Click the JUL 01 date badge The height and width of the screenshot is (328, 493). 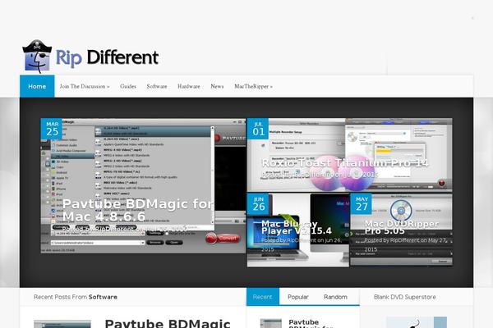pyautogui.click(x=258, y=129)
